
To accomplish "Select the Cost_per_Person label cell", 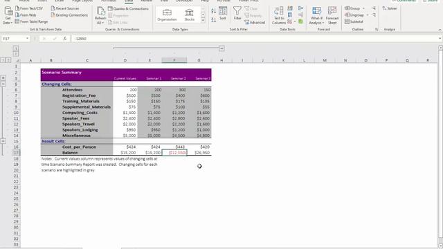I will click(x=79, y=147).
